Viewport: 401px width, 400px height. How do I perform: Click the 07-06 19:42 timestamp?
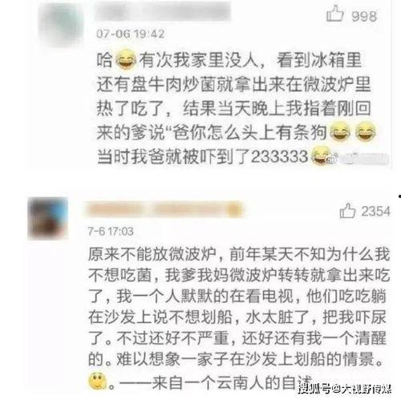130,34
